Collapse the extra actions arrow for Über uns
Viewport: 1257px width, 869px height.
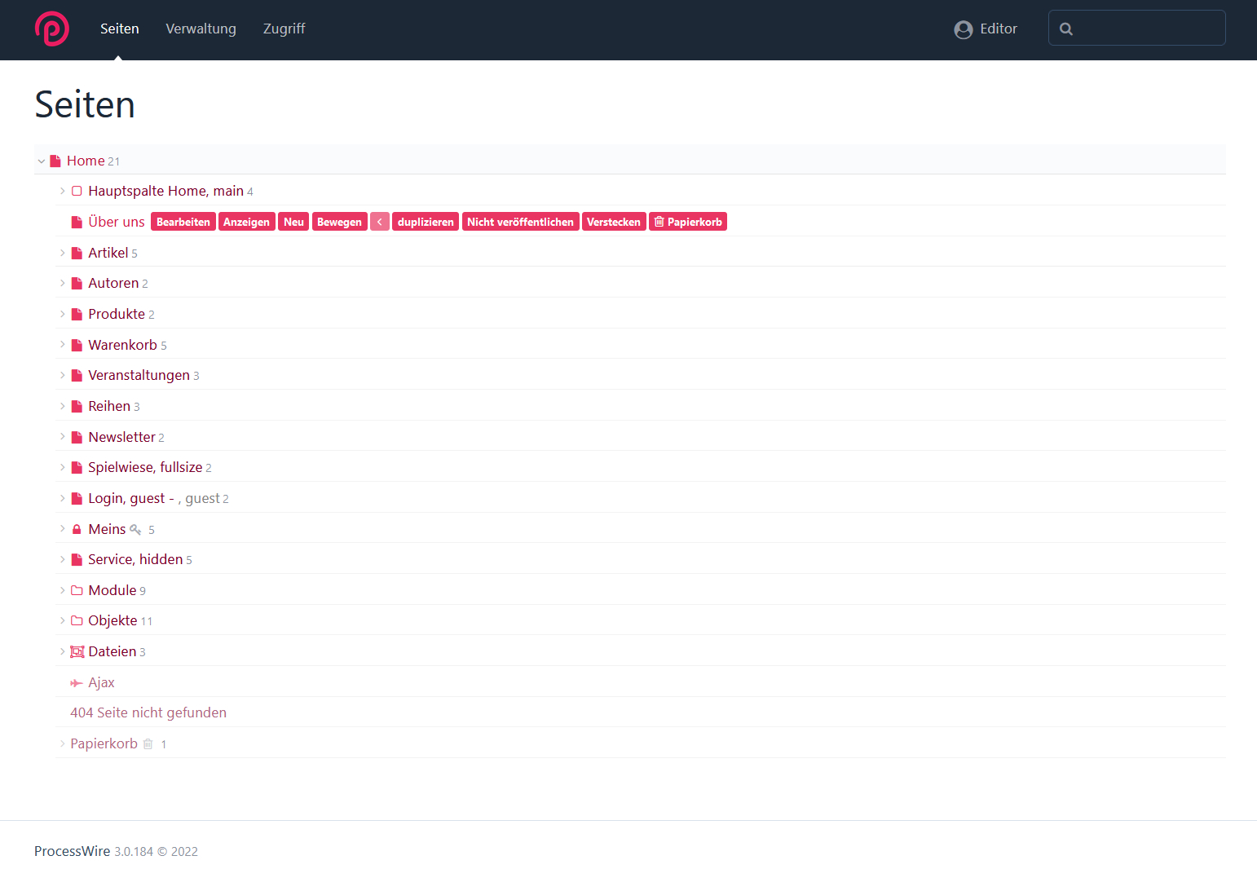click(x=379, y=222)
